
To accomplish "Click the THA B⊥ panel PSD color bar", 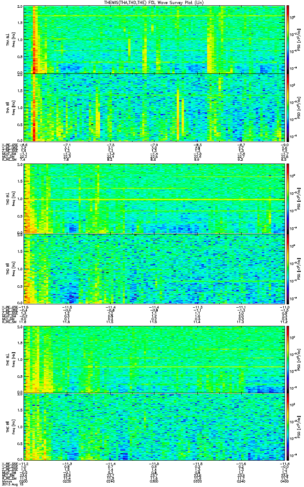I will [x=287, y=39].
